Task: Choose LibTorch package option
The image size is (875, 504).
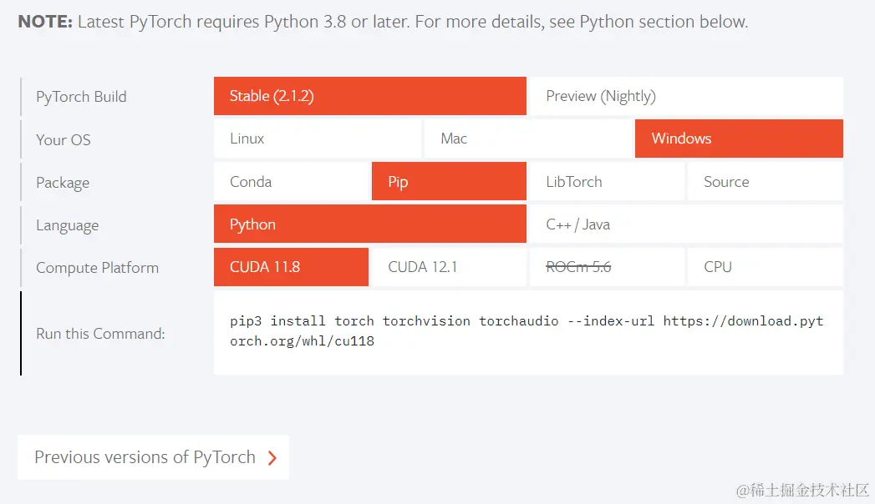Action: [606, 182]
